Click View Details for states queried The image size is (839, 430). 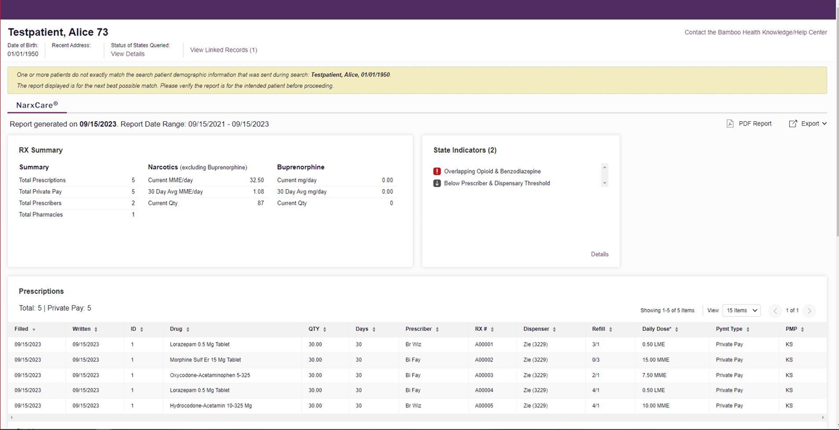pos(128,54)
